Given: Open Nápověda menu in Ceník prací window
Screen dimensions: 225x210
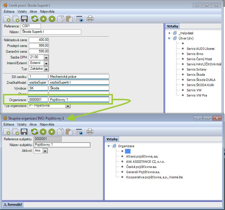Looking at the screenshot, I should [47, 12].
